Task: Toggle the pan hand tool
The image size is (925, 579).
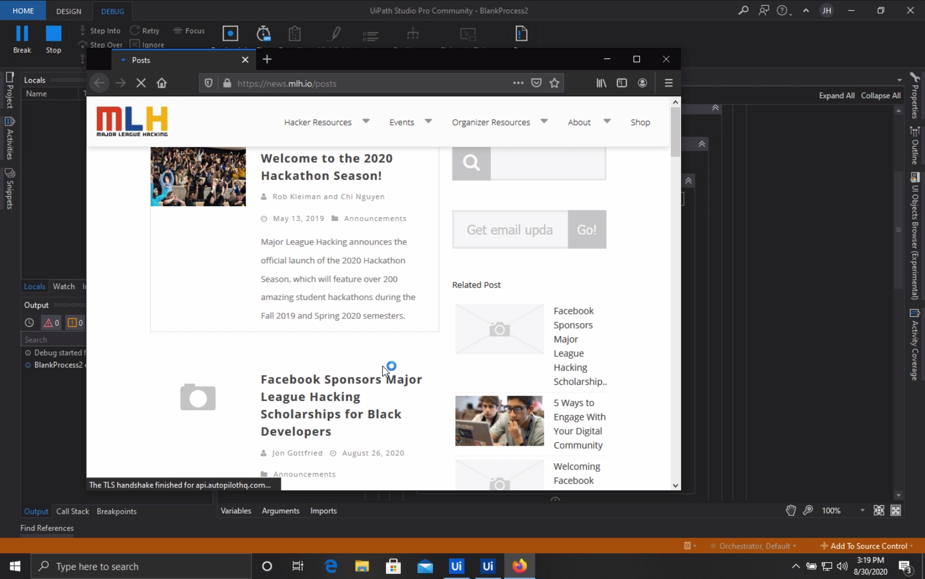Action: coord(791,510)
